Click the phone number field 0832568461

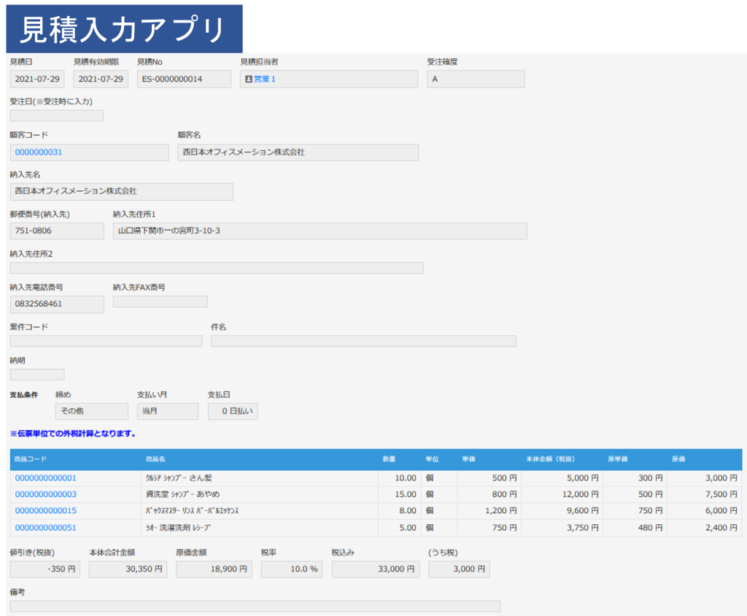57,304
